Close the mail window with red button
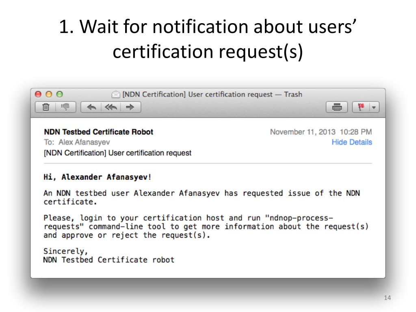The image size is (416, 312). 38,94
